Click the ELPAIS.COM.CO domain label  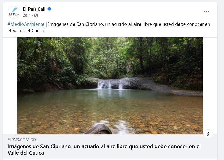tap(22, 140)
